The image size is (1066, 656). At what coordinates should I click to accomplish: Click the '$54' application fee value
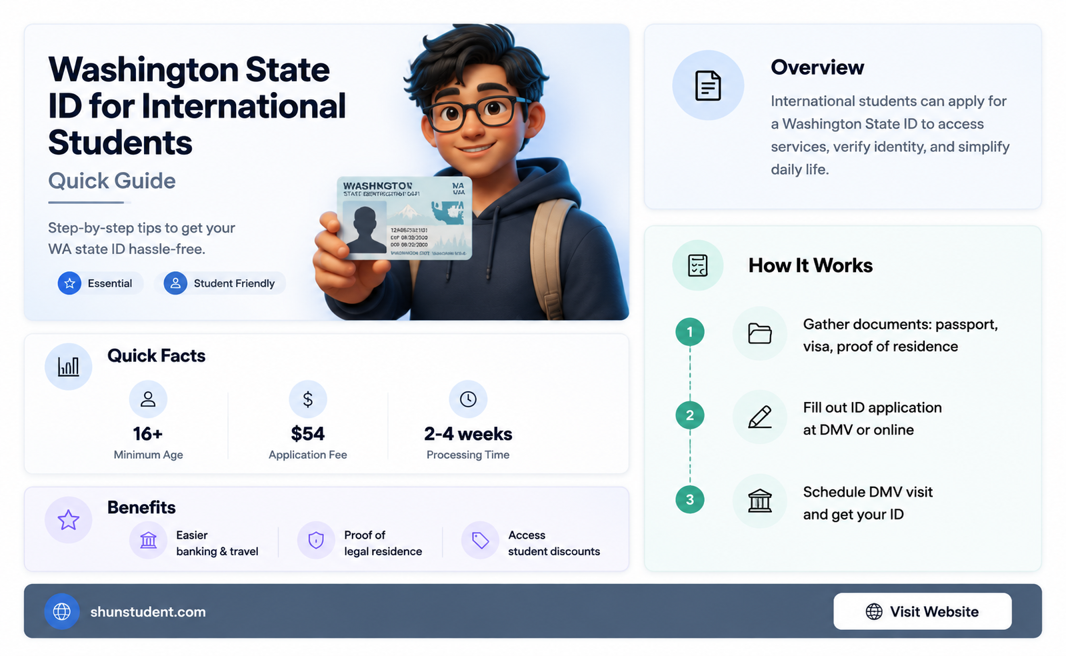[x=308, y=434]
